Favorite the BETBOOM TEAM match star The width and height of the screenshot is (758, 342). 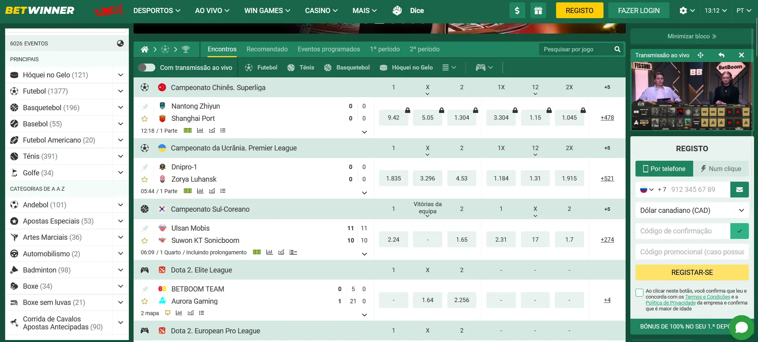coord(145,301)
